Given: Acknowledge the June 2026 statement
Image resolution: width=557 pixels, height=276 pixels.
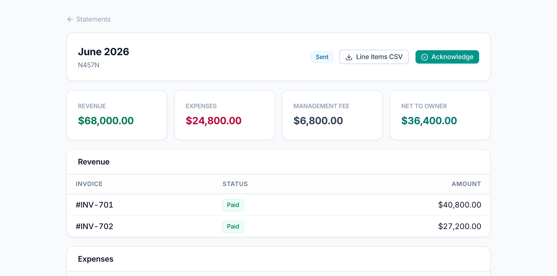Looking at the screenshot, I should 447,57.
